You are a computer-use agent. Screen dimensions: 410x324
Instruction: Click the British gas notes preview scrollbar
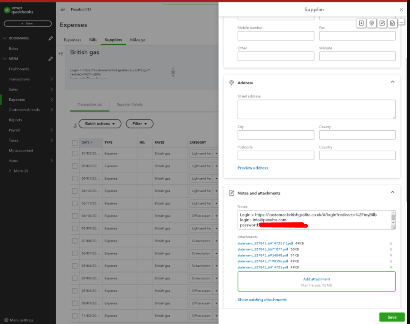[x=173, y=72]
